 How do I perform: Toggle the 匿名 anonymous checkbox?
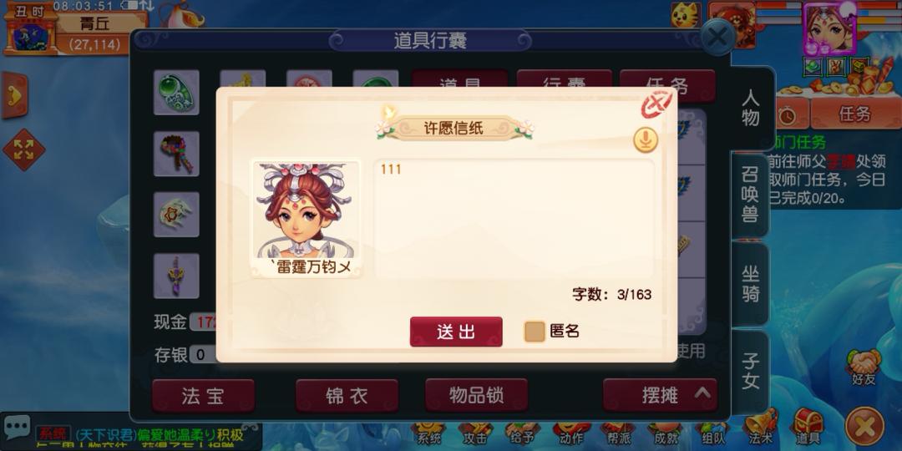tap(535, 332)
